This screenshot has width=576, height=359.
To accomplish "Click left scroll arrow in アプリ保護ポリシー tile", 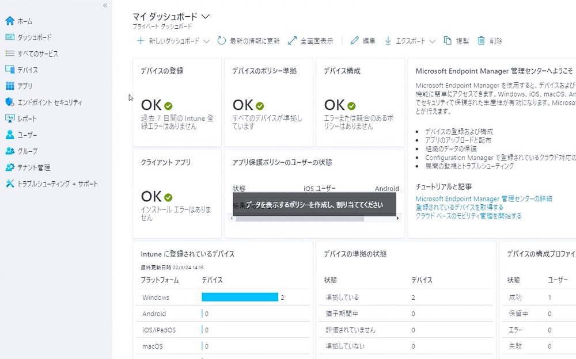I will [x=231, y=219].
